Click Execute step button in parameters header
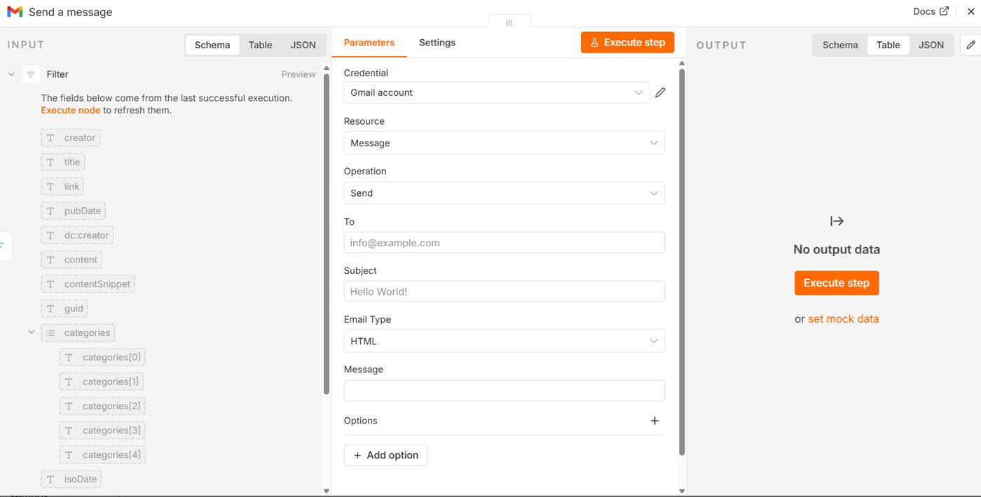Screen dimensions: 981x497 coord(627,42)
